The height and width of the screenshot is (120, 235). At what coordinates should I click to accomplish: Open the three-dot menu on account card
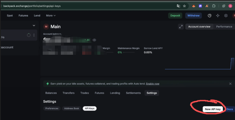pyautogui.click(x=34, y=35)
